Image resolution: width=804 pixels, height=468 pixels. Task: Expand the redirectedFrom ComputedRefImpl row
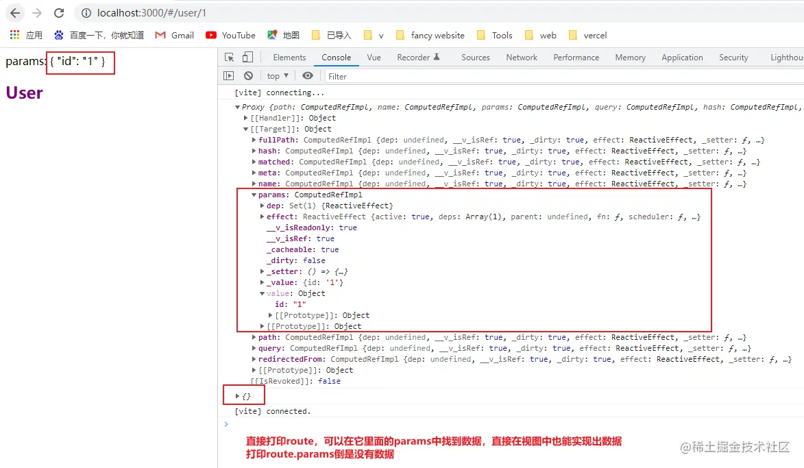click(254, 359)
